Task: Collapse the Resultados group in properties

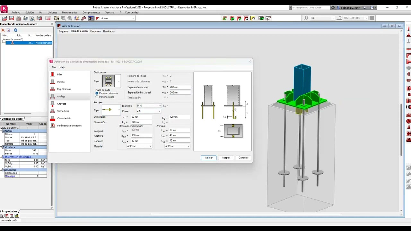Action: [1, 170]
